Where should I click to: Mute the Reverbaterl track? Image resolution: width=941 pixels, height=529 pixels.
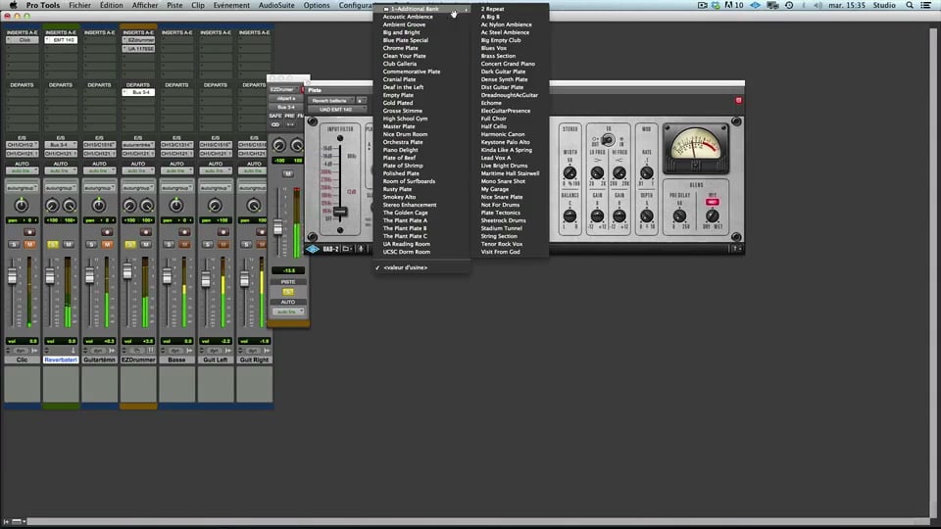[69, 244]
